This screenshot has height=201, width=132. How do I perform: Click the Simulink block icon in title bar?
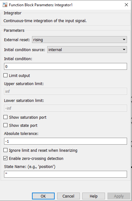(5, 5)
